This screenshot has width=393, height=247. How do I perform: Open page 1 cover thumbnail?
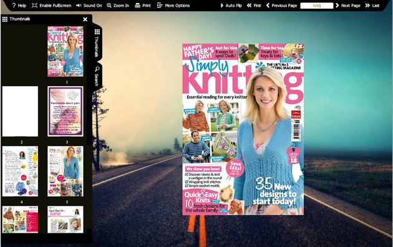click(65, 51)
